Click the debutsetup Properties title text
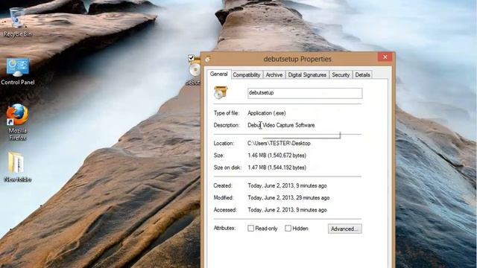477x268 pixels. [x=297, y=60]
